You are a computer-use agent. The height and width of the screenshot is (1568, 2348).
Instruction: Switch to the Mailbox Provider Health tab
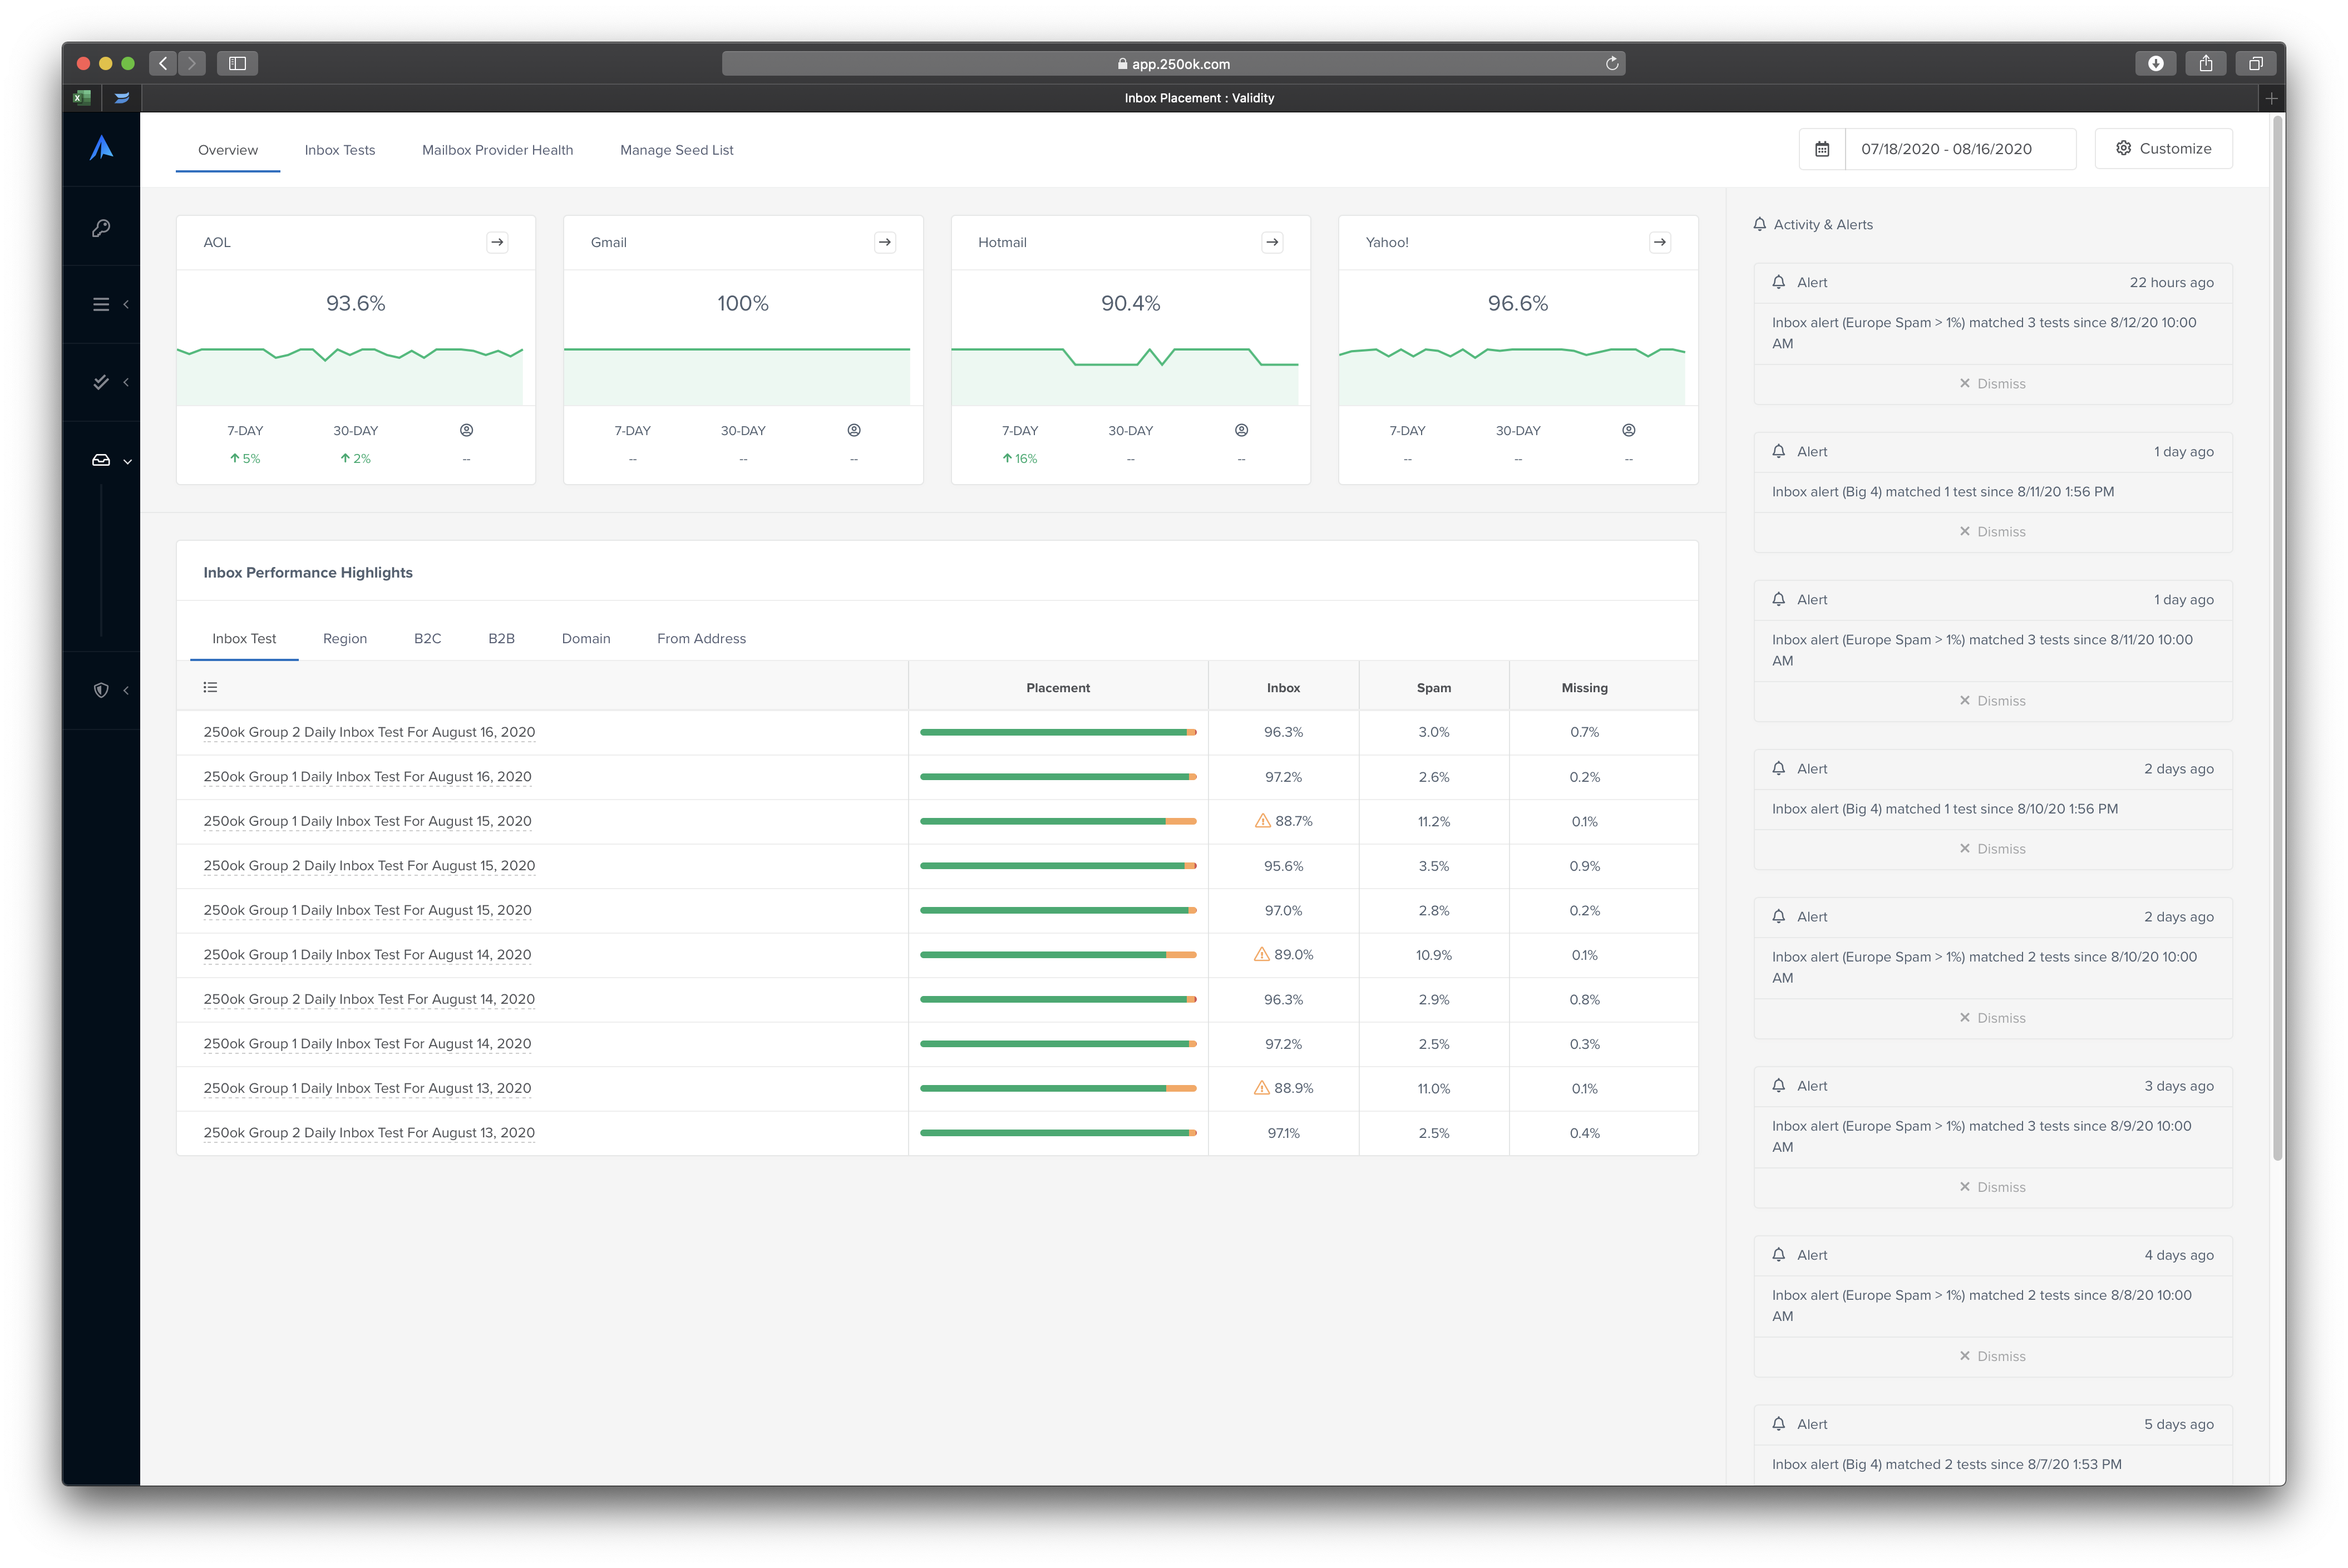[x=497, y=150]
